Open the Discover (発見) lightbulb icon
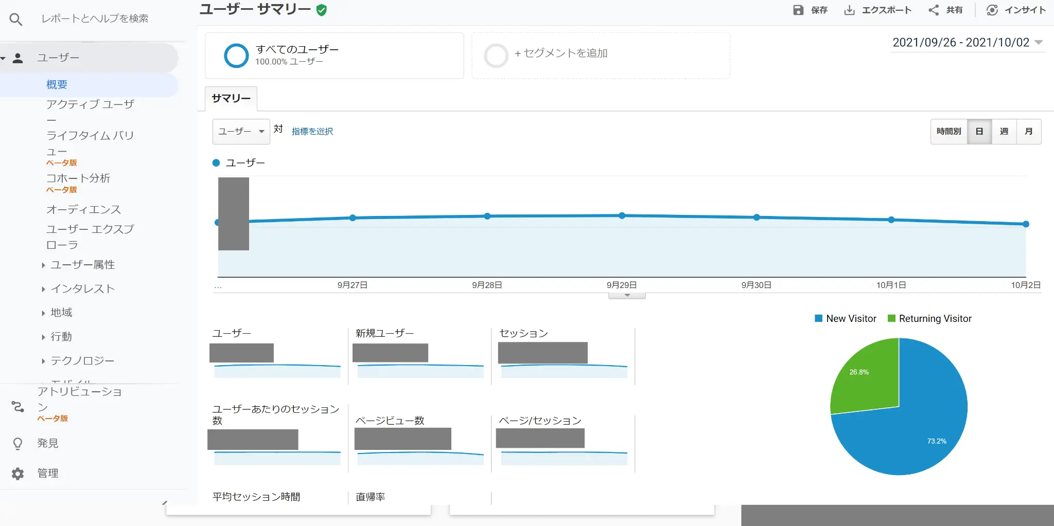The image size is (1054, 526). pyautogui.click(x=18, y=443)
